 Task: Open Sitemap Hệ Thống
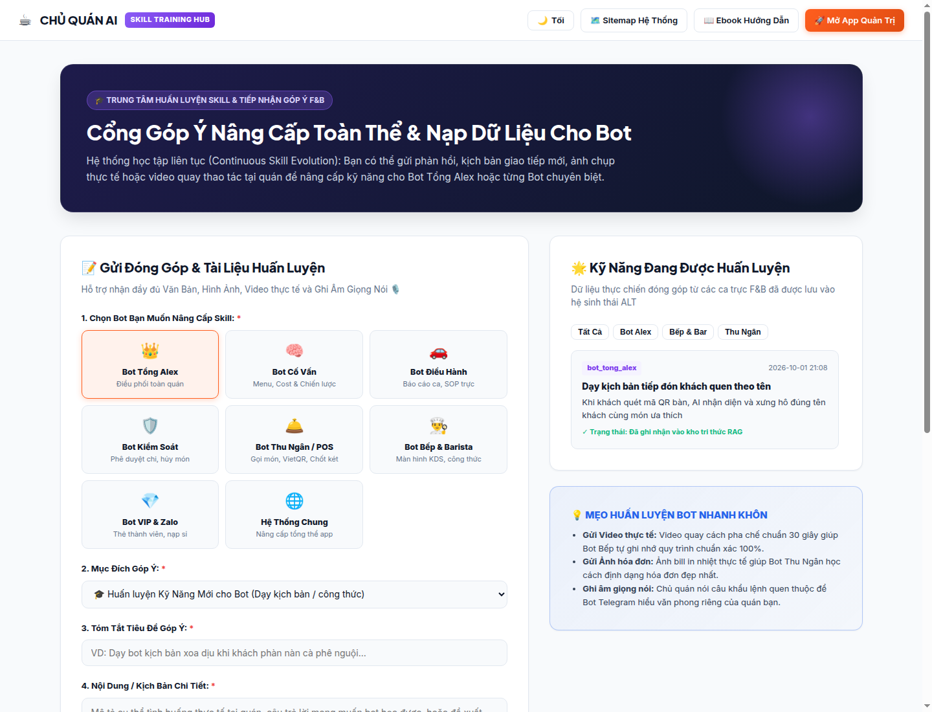[634, 21]
